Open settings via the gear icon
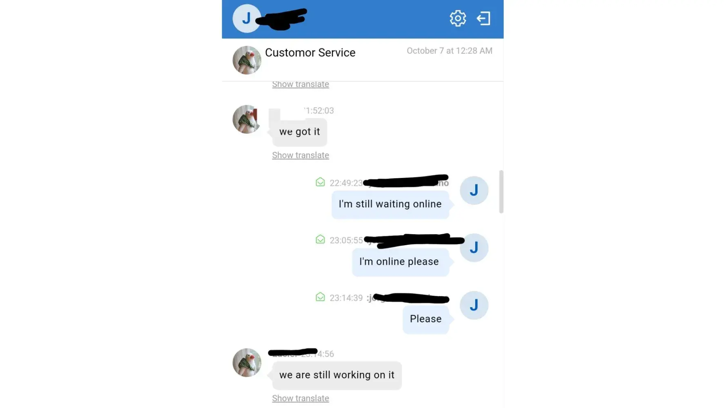This screenshot has width=726, height=408. (x=458, y=18)
